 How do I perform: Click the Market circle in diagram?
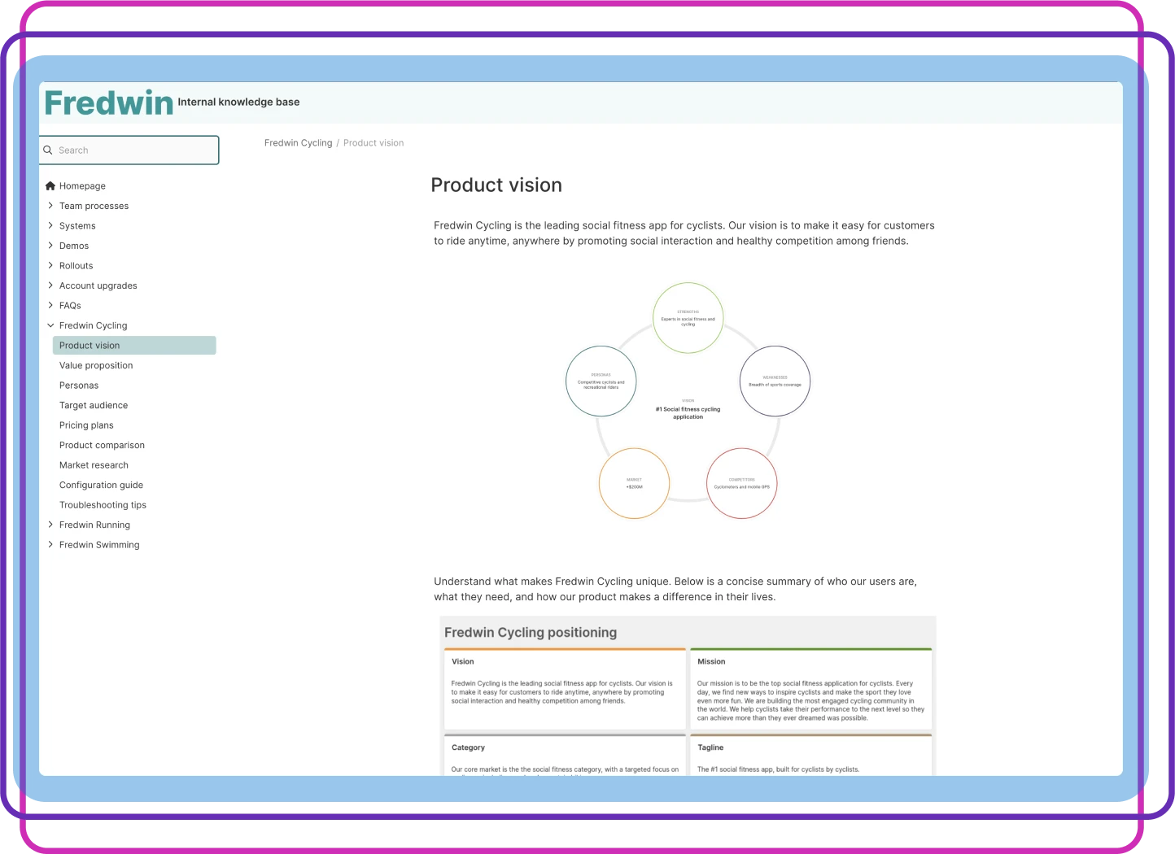pos(634,483)
